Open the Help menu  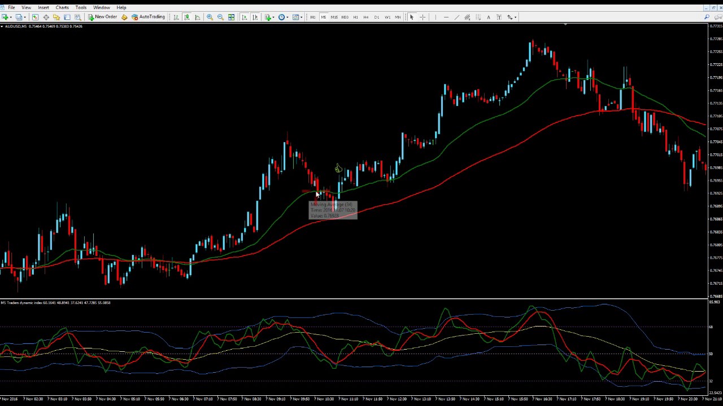pos(121,7)
